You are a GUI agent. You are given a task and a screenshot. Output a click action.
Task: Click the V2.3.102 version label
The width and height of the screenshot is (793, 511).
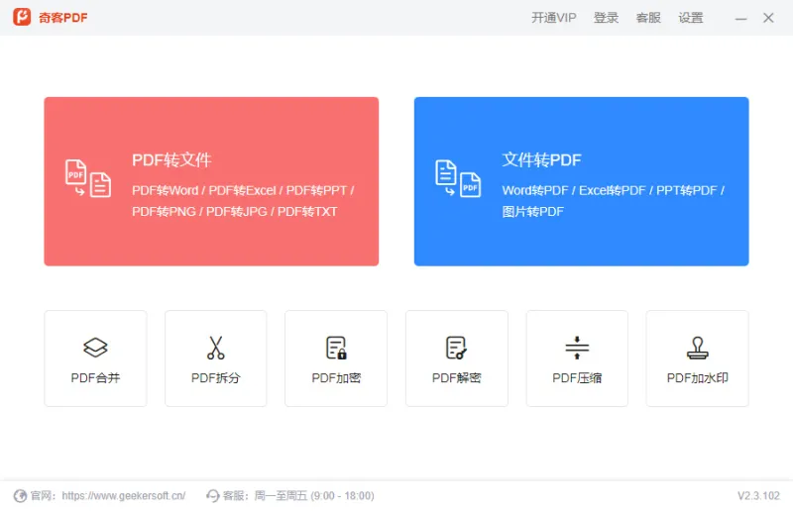(x=758, y=496)
